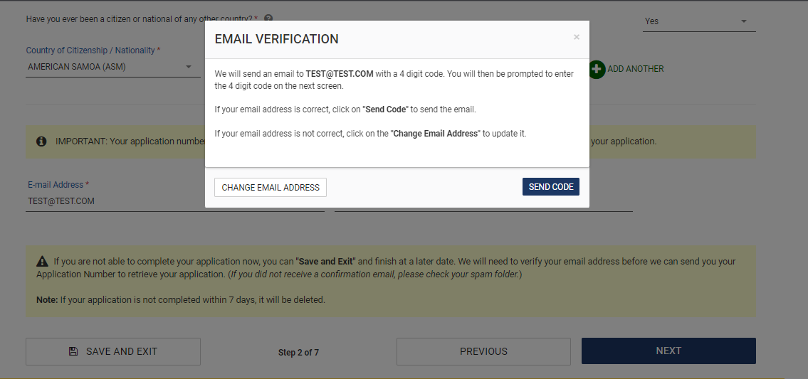Click the EMAIL VERIFICATION dialog title
Screen dimensions: 808x379
(277, 39)
